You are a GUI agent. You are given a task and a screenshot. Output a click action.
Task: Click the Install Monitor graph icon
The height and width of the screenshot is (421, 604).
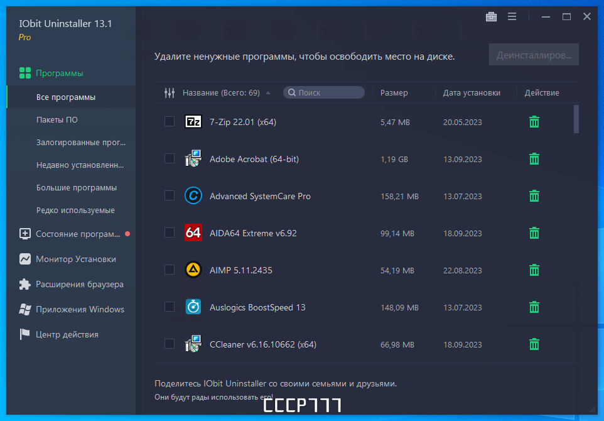[25, 259]
